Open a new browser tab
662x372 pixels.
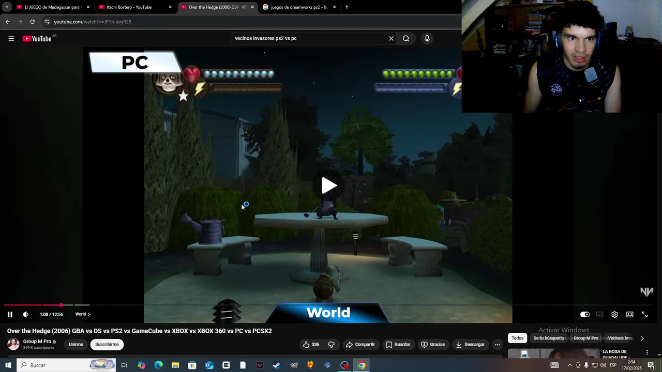coord(347,7)
